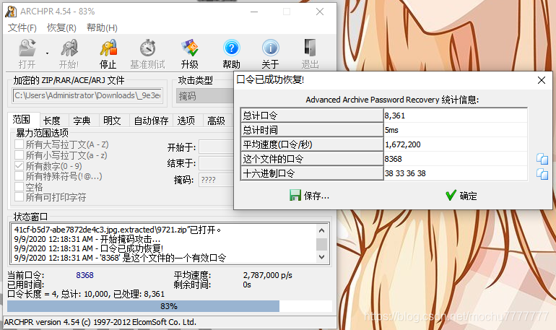Toggle 所有可打印字符 checkbox
The height and width of the screenshot is (330, 556).
coord(19,197)
